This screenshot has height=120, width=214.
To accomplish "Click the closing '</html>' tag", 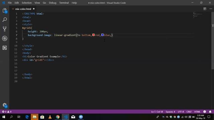I will click(x=27, y=78).
